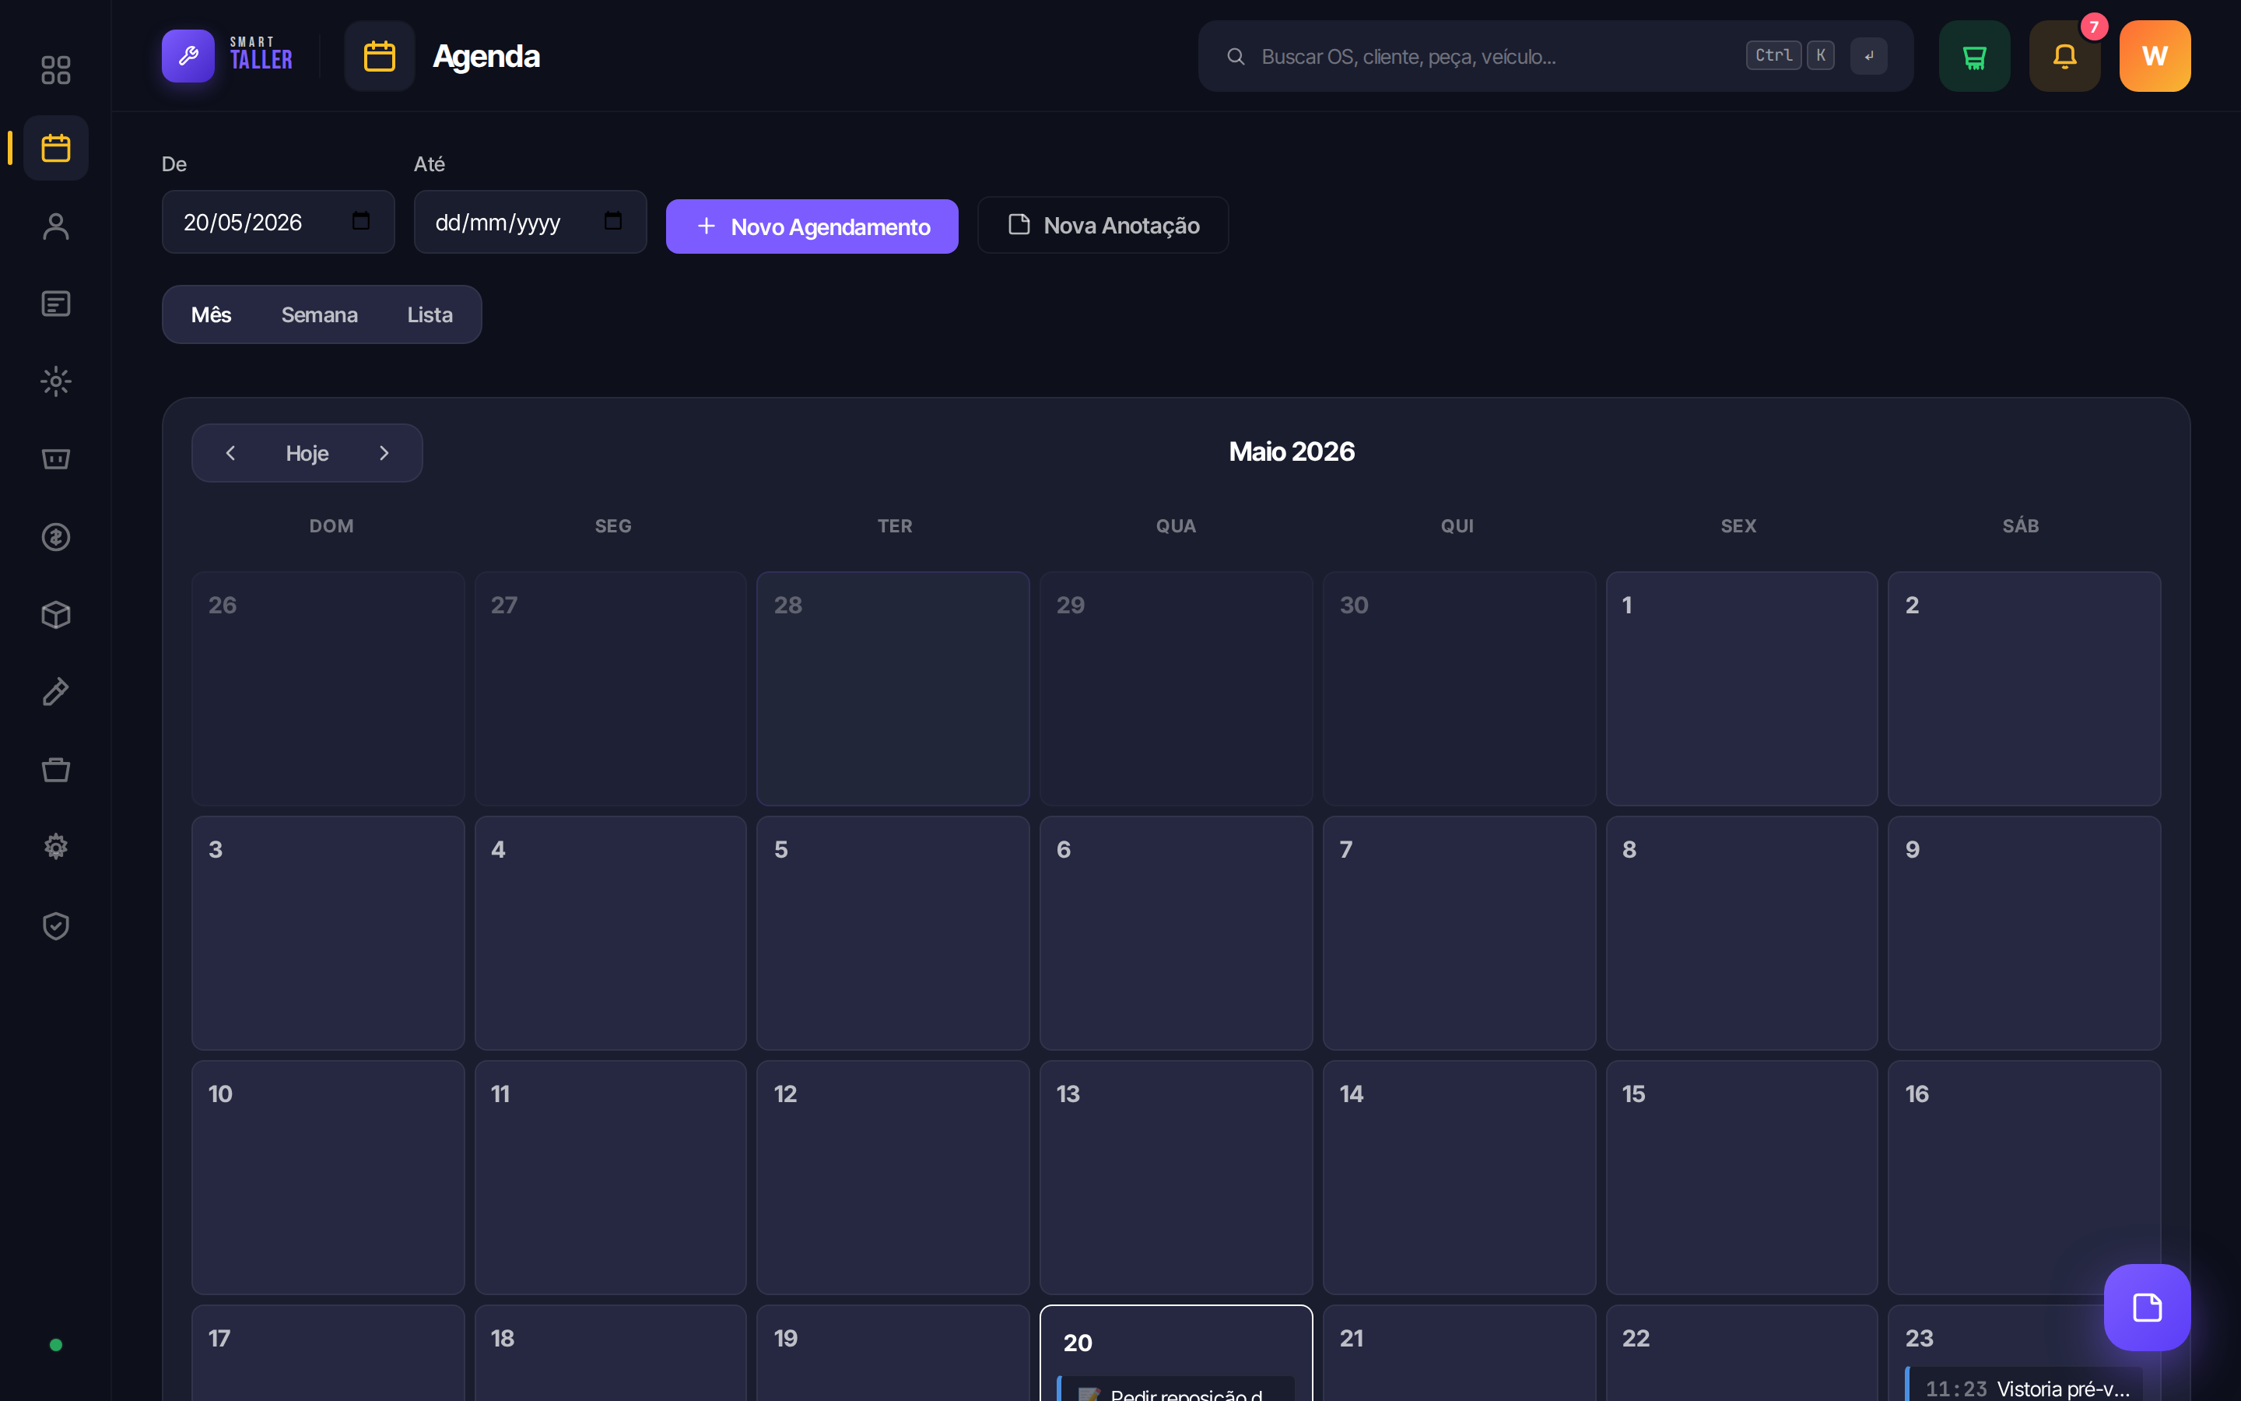Open the shopping box icon in sidebar
Screen dimensions: 2241x1401
point(55,770)
